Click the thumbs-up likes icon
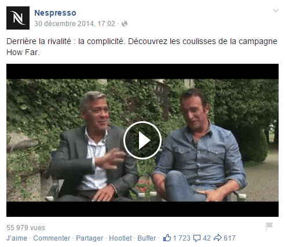The height and width of the screenshot is (247, 285). [167, 238]
